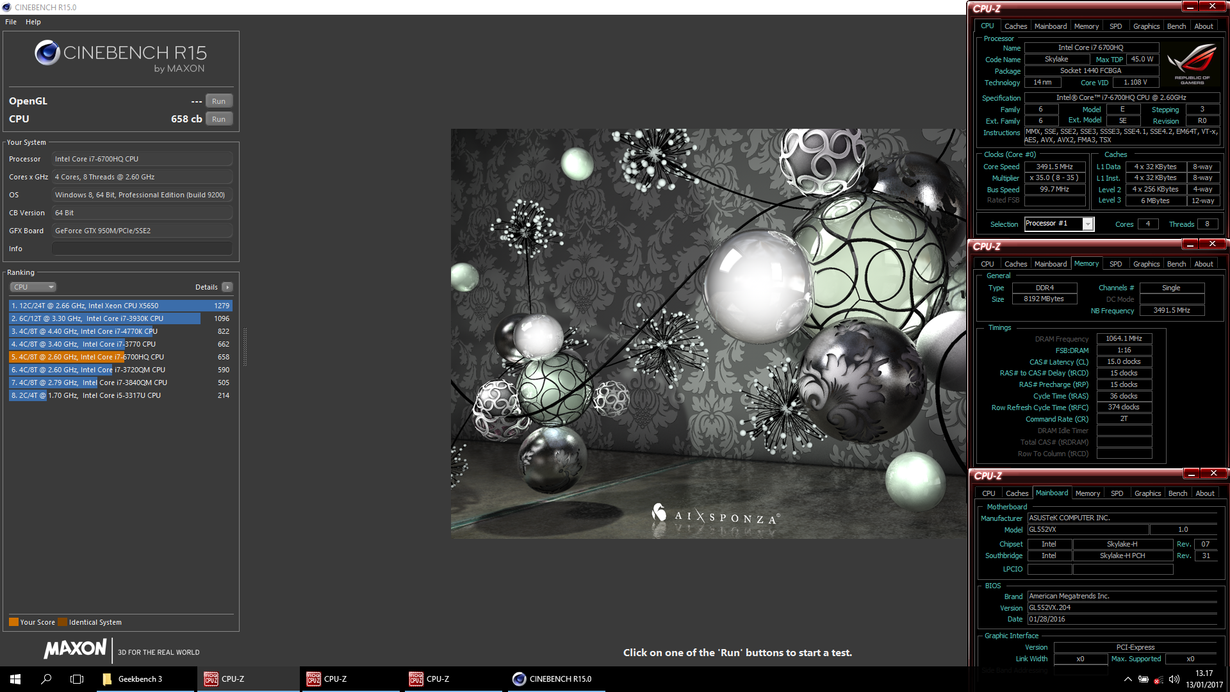The image size is (1230, 692).
Task: Open Graphics tab in the Processor CPU-Z window
Action: point(1147,26)
